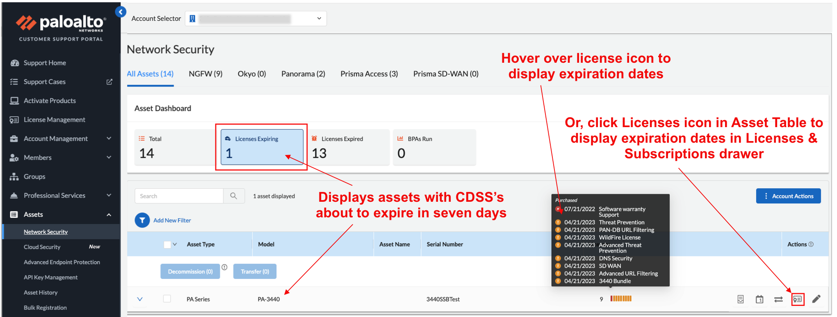Click the Assets sidebar icon
This screenshot has height=317, width=837.
14,214
